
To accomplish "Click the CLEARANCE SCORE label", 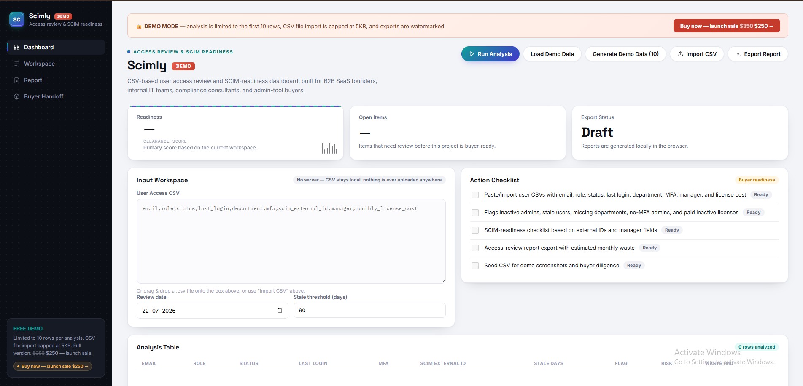I will click(x=165, y=141).
